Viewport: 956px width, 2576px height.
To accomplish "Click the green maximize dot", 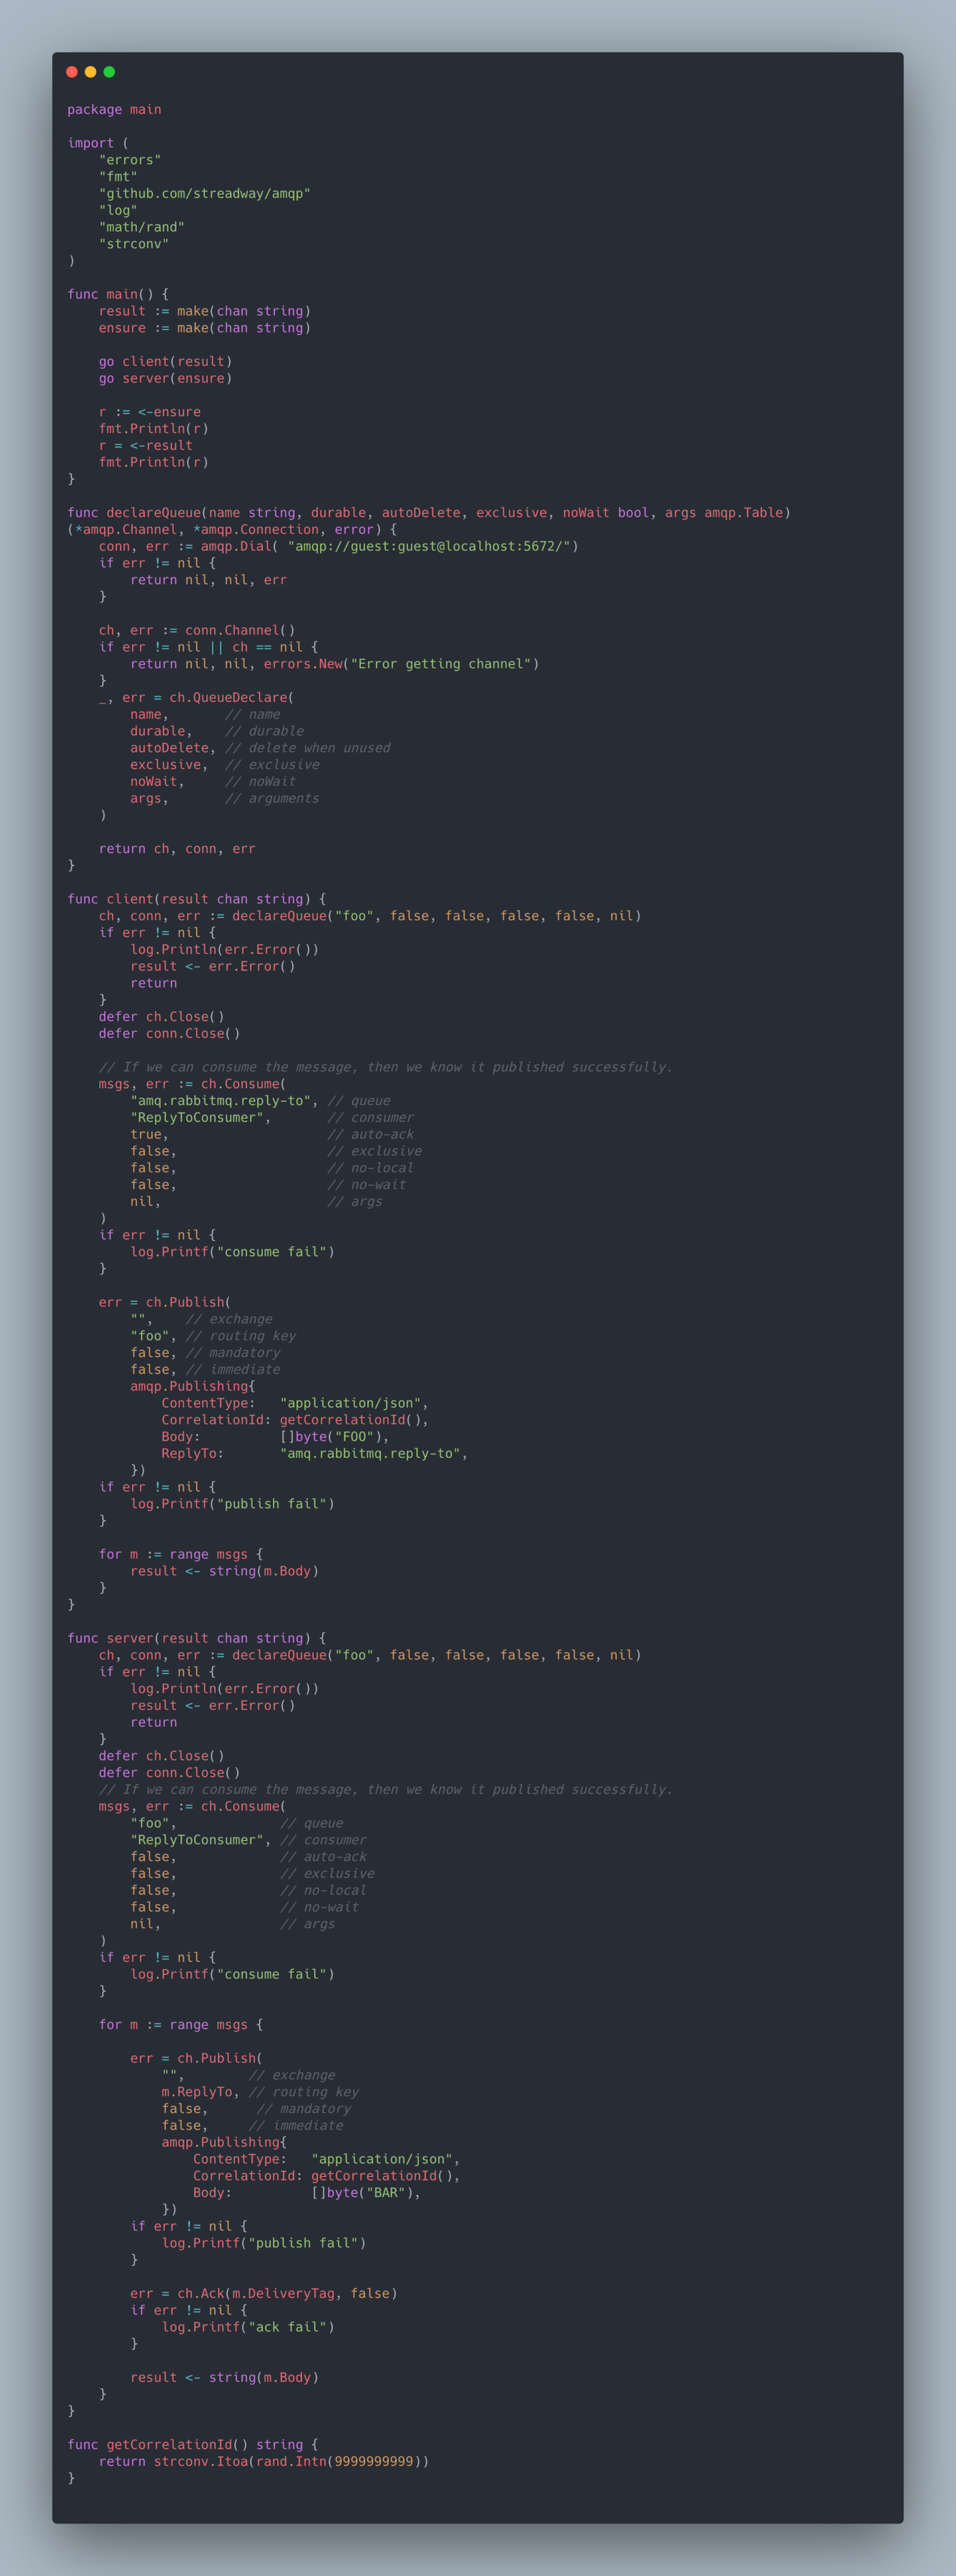I will [109, 72].
